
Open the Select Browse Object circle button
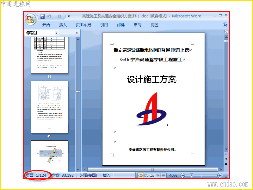click(x=226, y=159)
